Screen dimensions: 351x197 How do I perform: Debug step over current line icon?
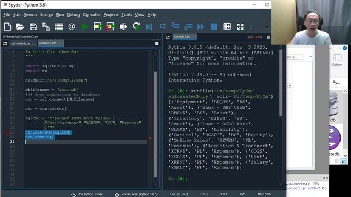[x=163, y=27]
